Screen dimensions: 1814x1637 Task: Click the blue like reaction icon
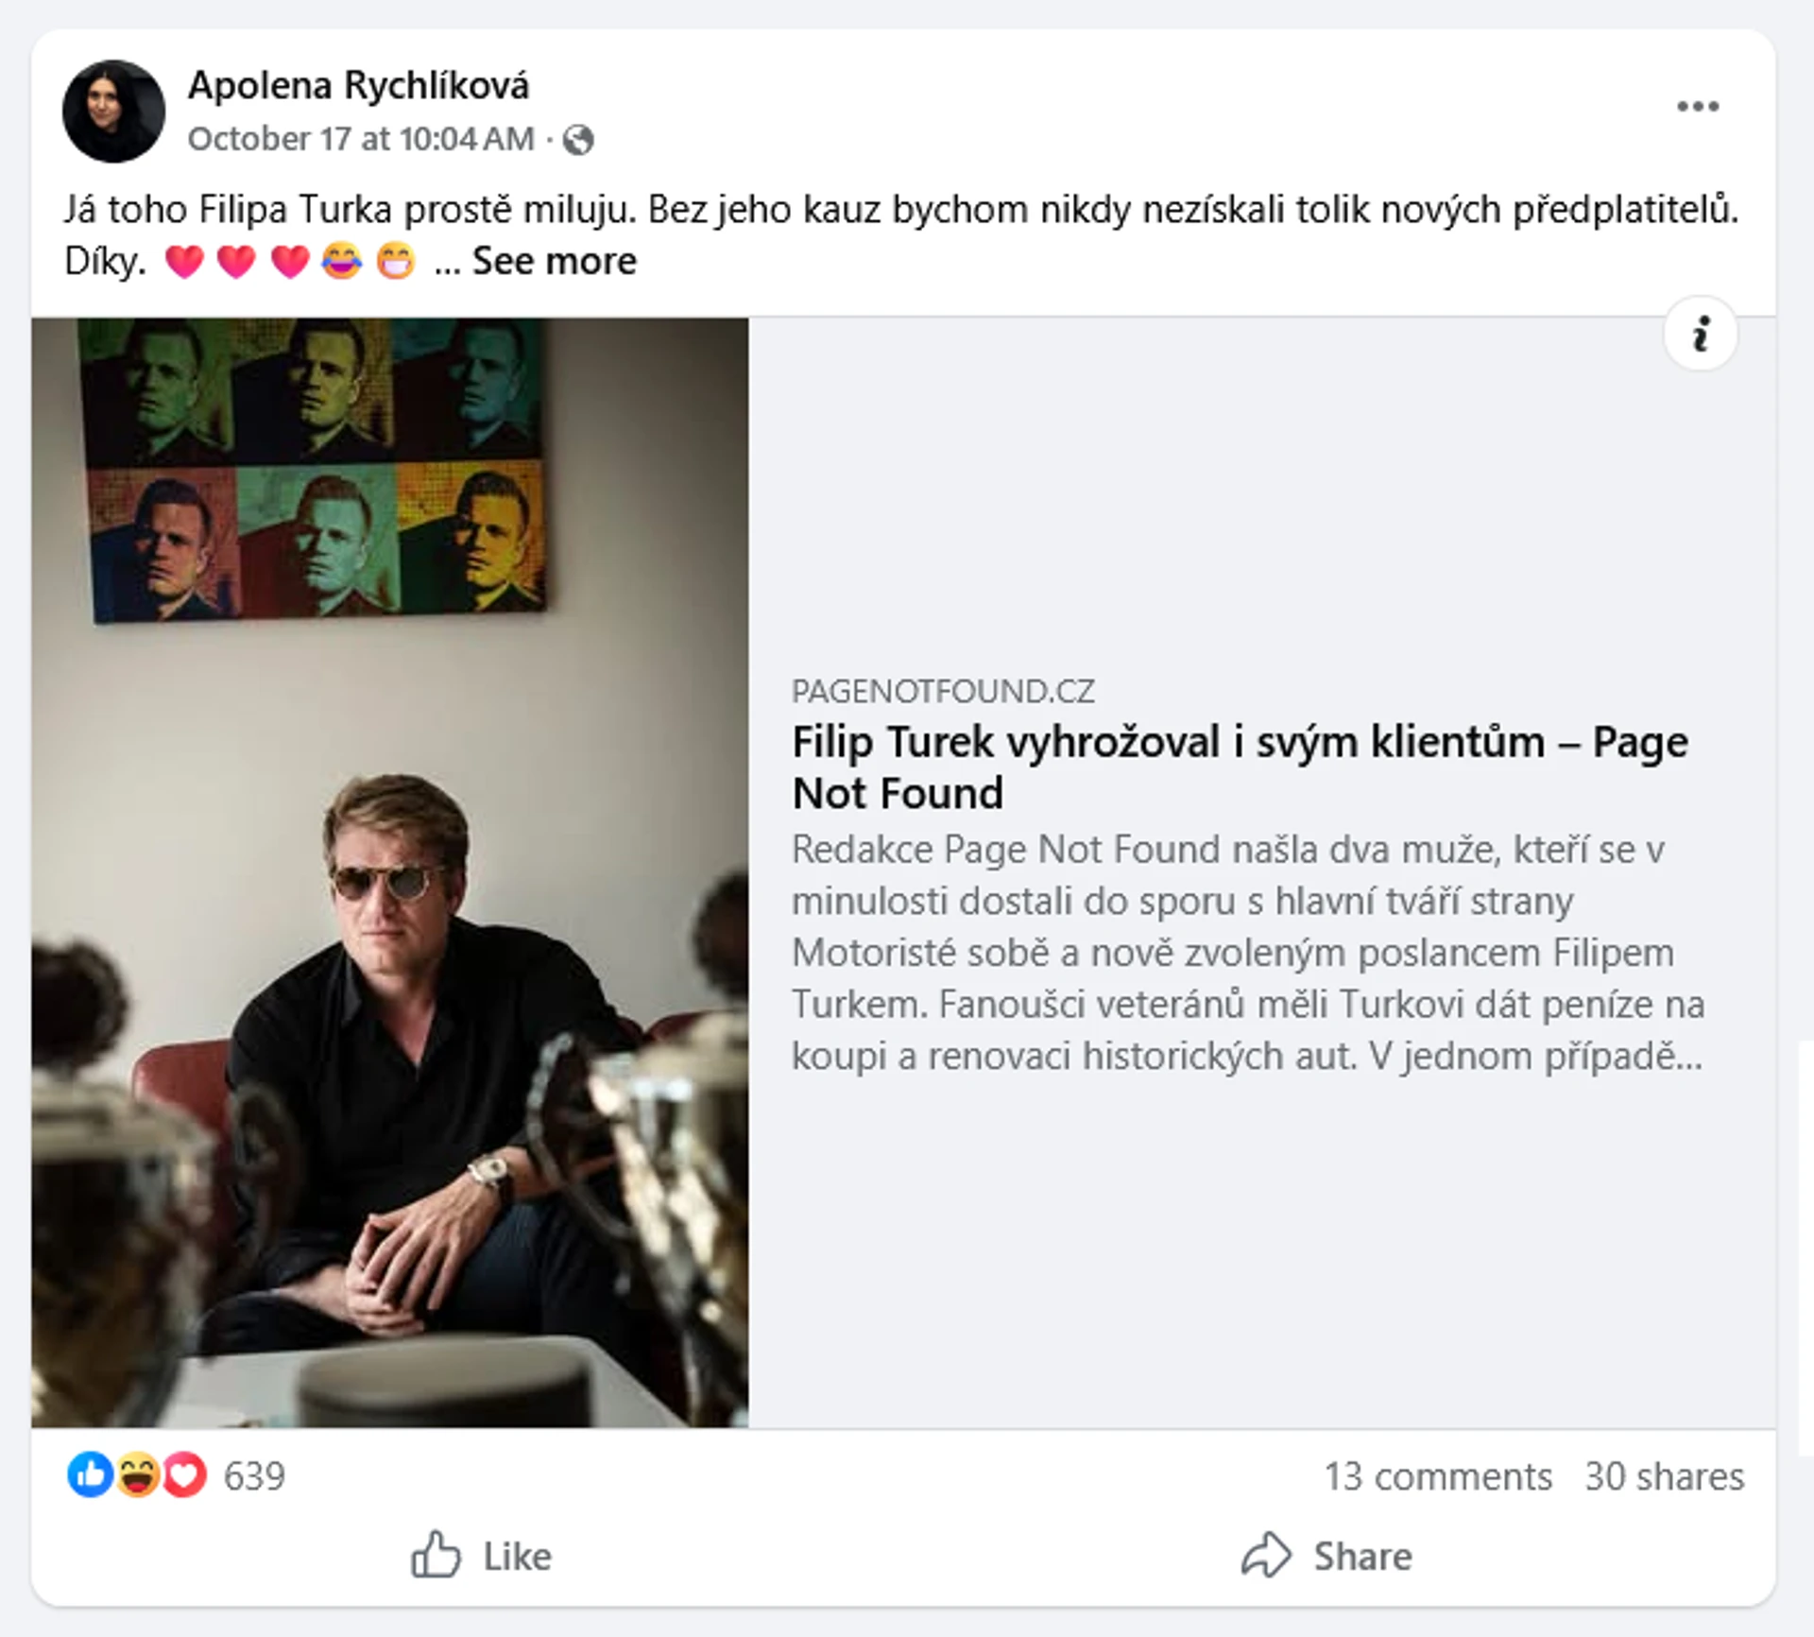[91, 1475]
